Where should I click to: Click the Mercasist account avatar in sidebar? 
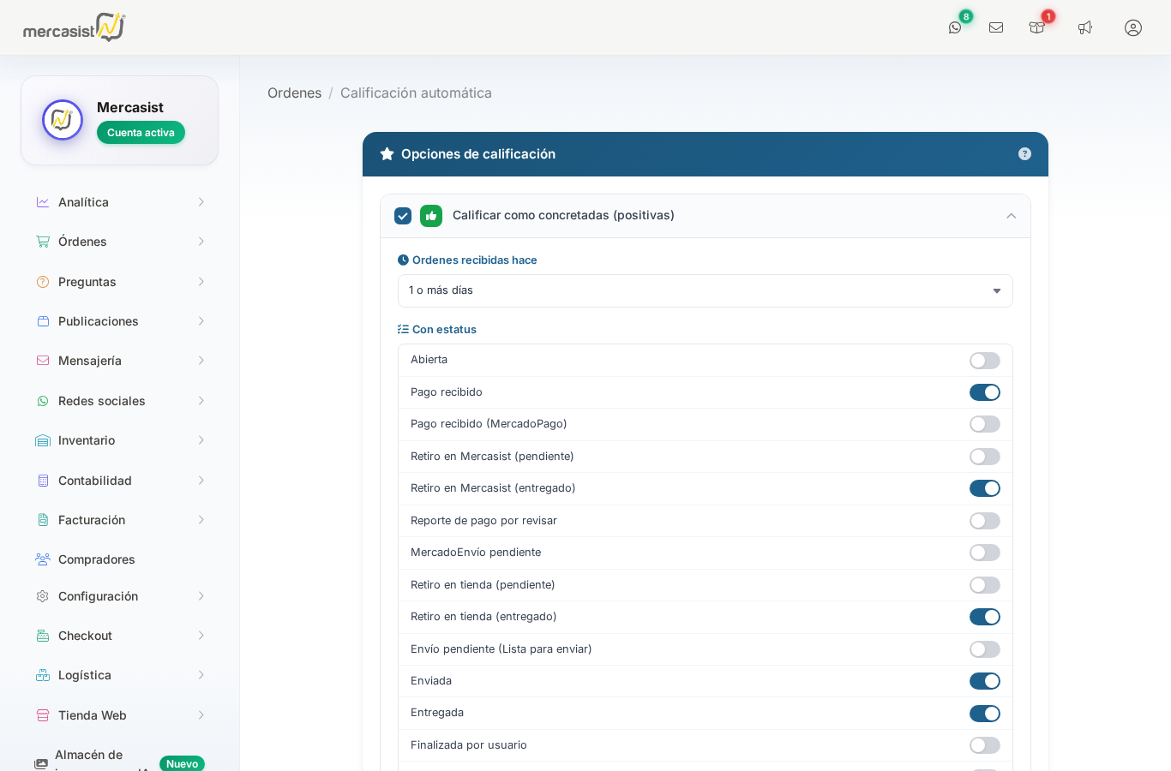point(63,120)
